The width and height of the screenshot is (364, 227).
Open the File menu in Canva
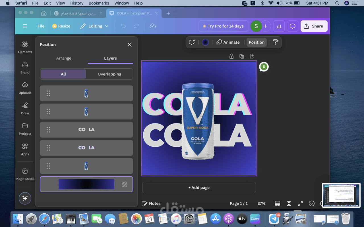coord(41,26)
